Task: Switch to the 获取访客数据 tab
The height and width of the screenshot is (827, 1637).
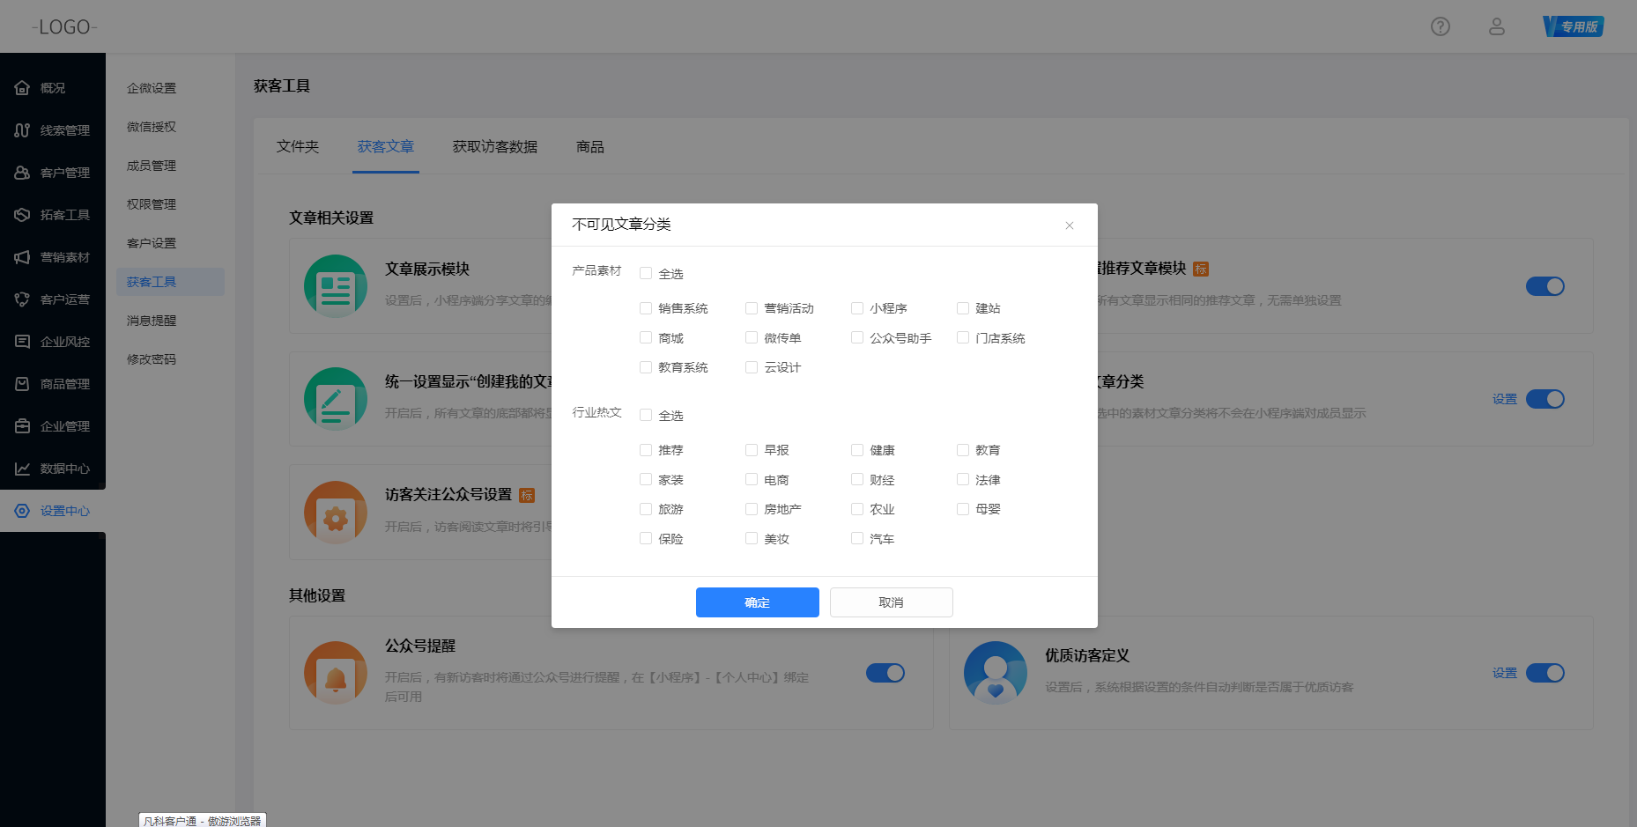Action: pyautogui.click(x=494, y=147)
